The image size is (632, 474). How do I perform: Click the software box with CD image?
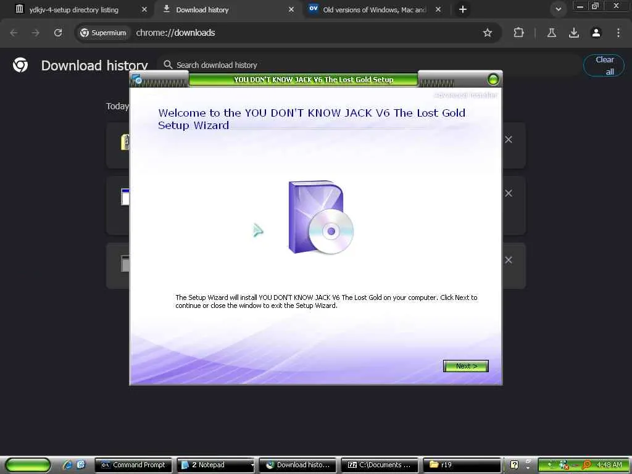pyautogui.click(x=321, y=217)
